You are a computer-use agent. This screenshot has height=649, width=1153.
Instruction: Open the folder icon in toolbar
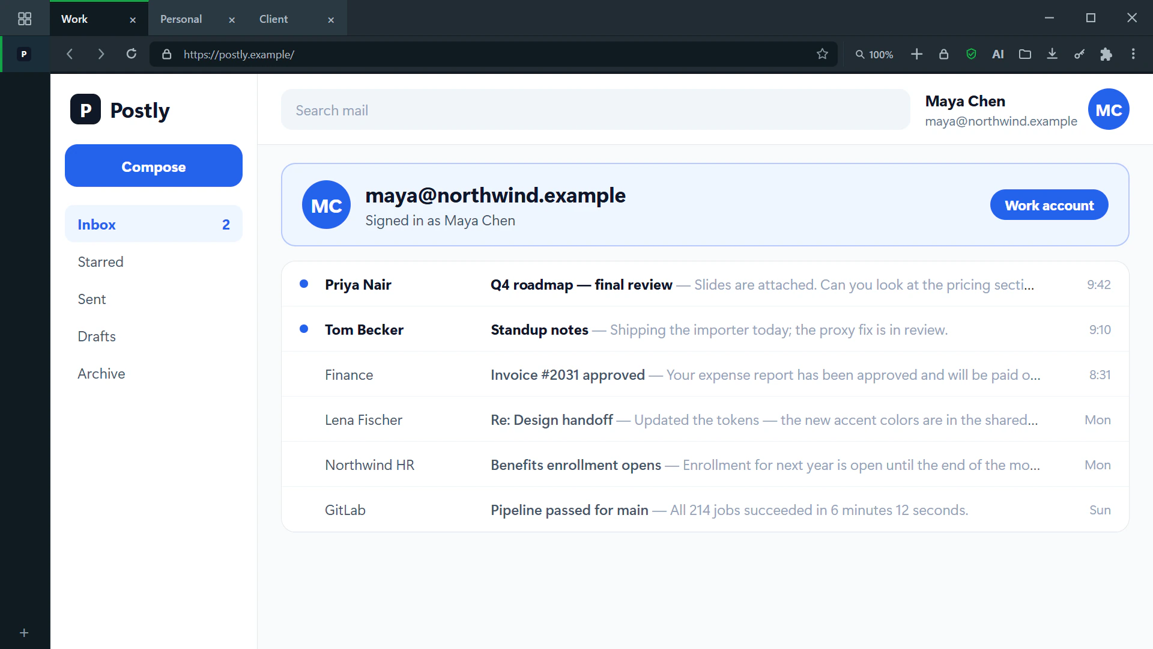click(1025, 54)
